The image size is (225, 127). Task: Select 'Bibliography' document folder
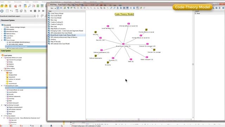point(10,29)
